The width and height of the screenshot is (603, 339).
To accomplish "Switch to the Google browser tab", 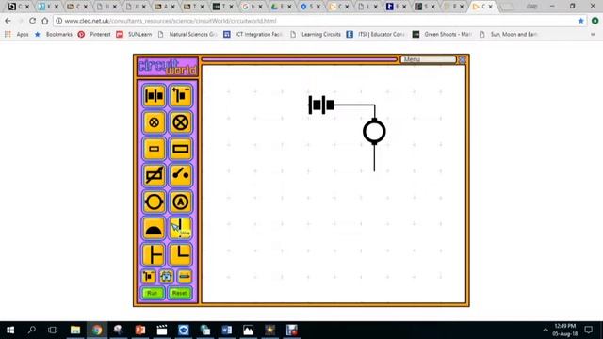I will 253,7.
